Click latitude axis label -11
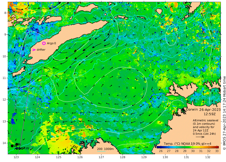Viewport: 226px width, 162px height. coord(4,78)
